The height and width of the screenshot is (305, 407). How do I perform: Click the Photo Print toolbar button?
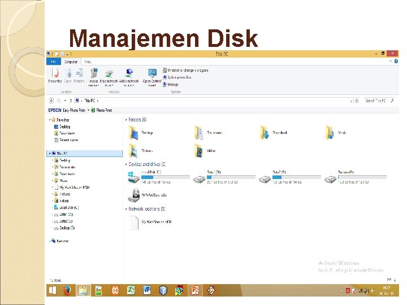click(102, 110)
